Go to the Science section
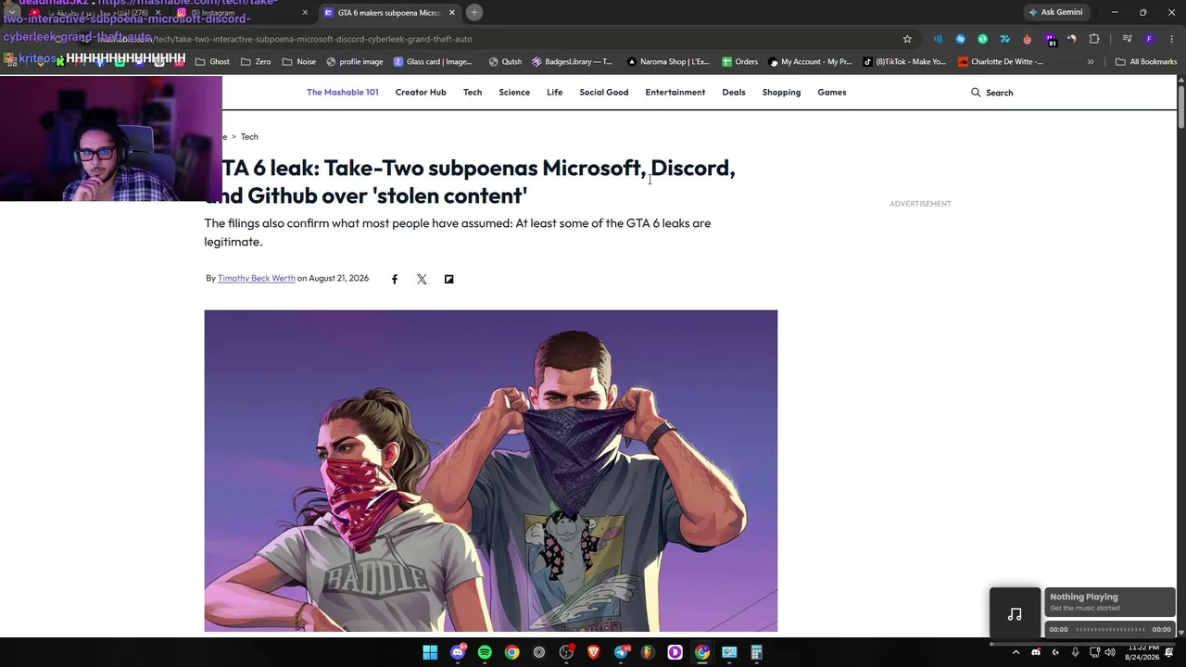 514,93
